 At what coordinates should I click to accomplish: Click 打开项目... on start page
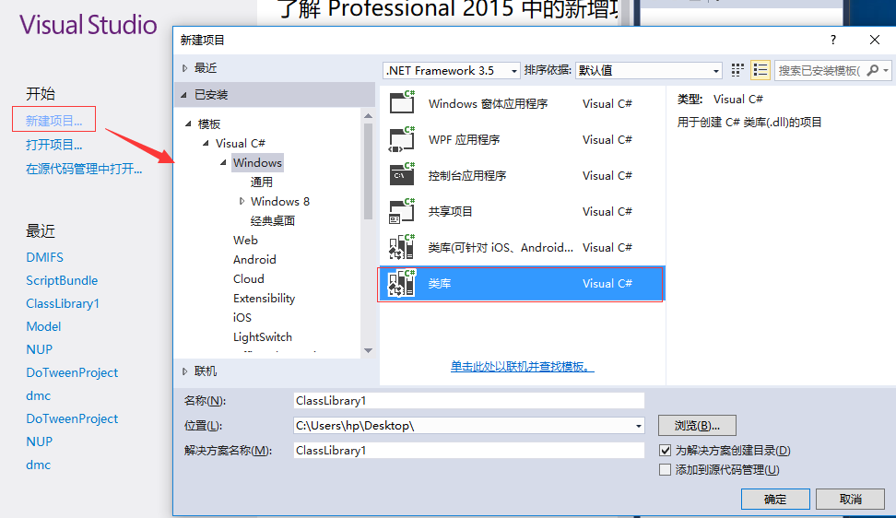click(x=53, y=145)
